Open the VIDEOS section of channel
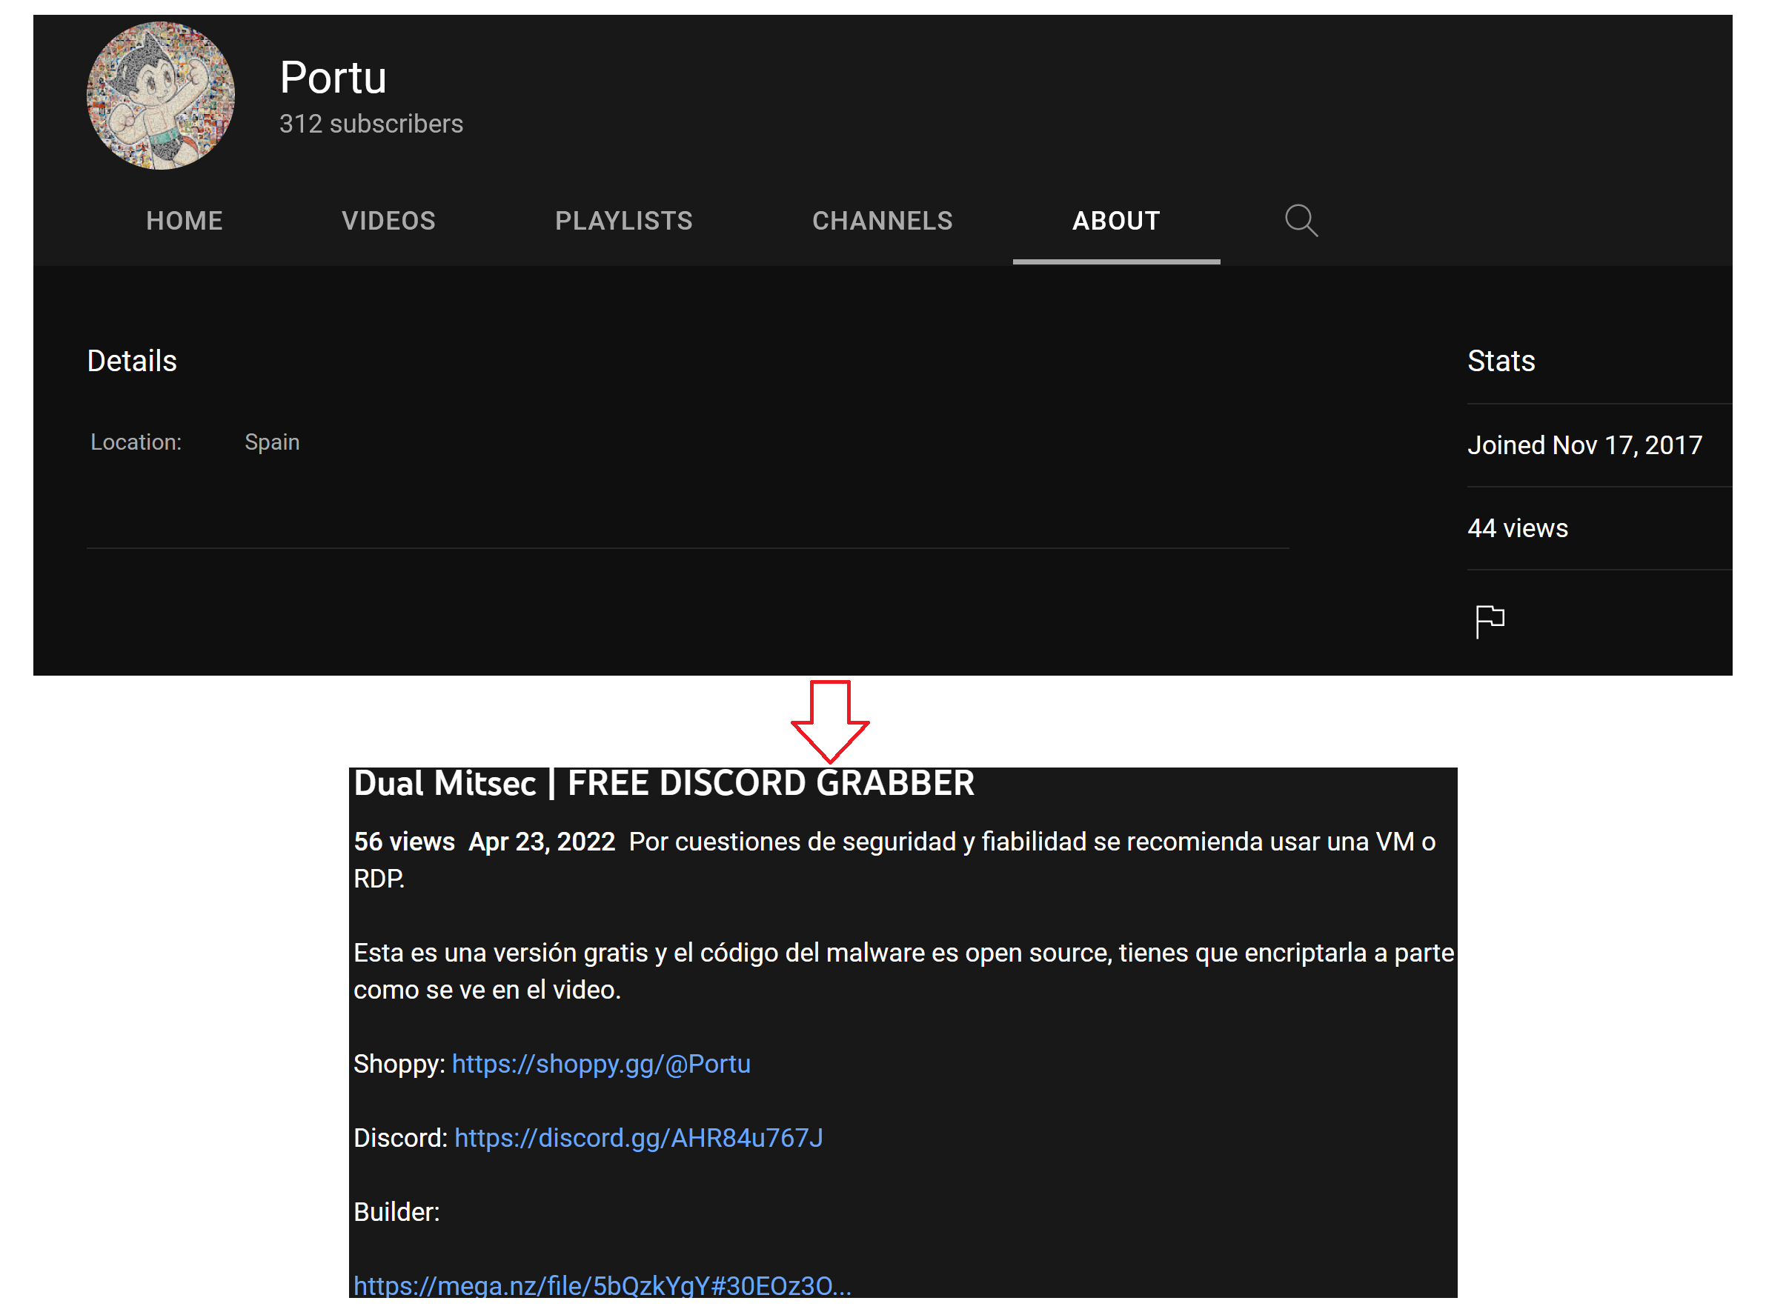The height and width of the screenshot is (1315, 1766). (x=387, y=219)
